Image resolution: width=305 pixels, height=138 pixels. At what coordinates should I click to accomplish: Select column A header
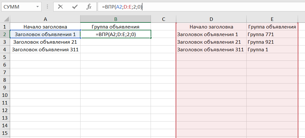pos(45,19)
